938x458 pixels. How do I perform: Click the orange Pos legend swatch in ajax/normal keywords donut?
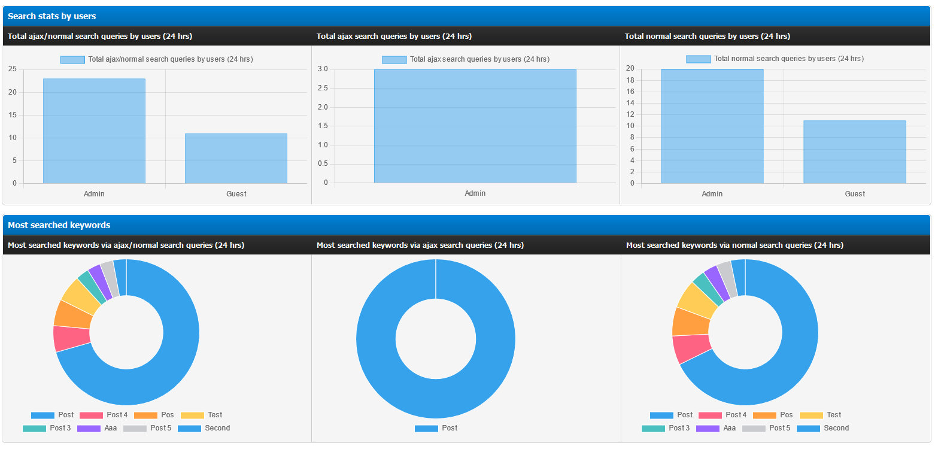coord(145,415)
